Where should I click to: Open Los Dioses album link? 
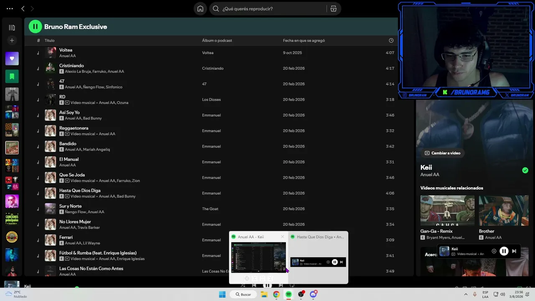pyautogui.click(x=211, y=99)
